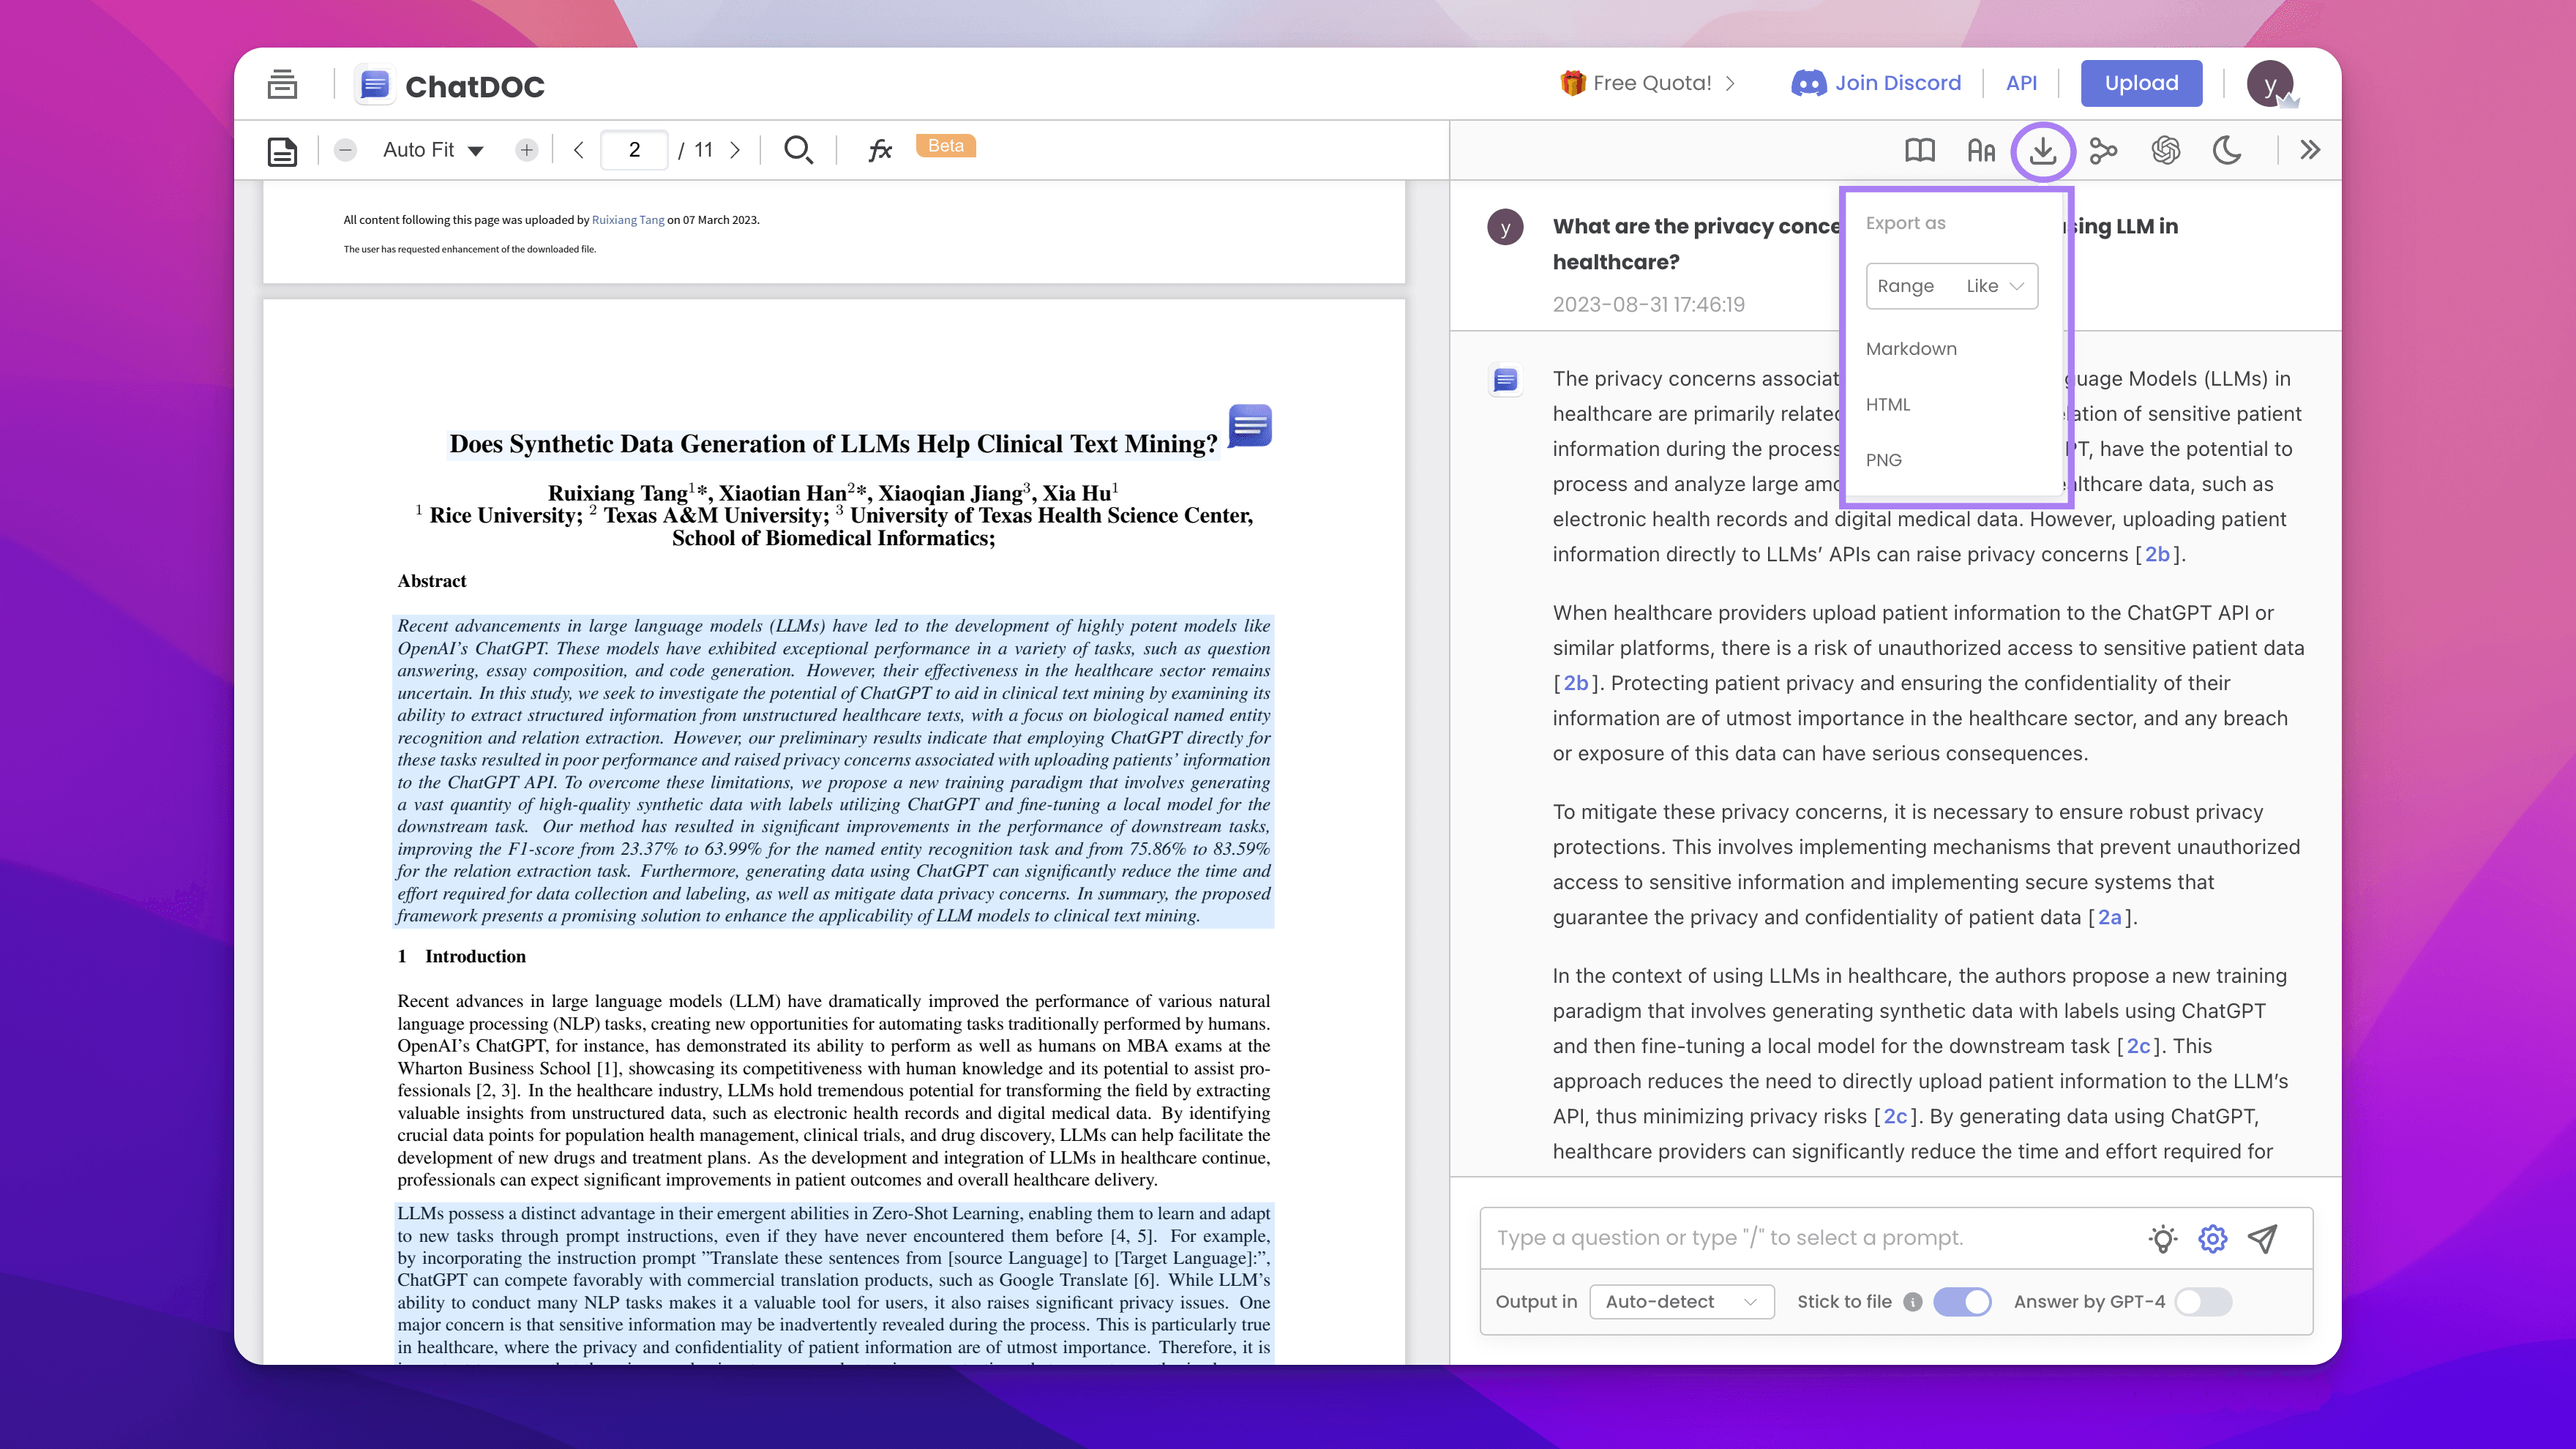Open the reading mode book icon
The image size is (2576, 1449).
(x=1919, y=151)
